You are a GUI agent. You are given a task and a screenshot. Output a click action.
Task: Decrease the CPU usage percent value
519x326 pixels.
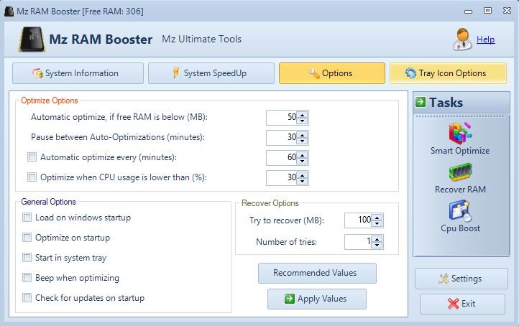tap(302, 182)
